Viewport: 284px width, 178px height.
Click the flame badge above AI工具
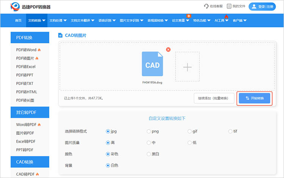pyautogui.click(x=226, y=17)
